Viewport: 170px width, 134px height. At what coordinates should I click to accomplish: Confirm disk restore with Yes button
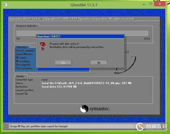tap(63, 63)
